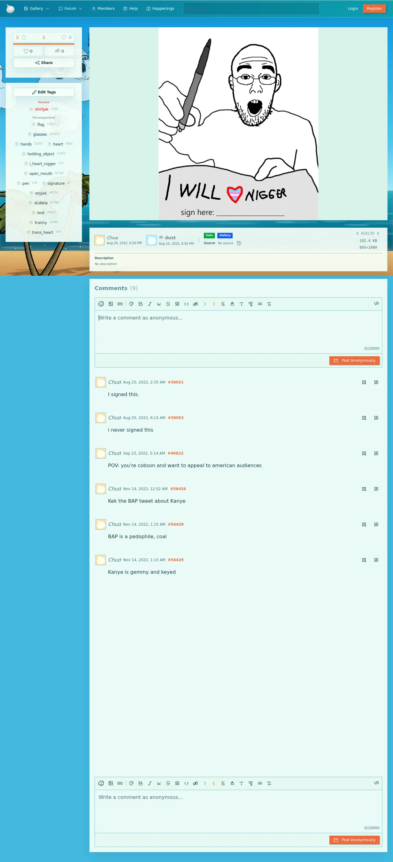Image resolution: width=393 pixels, height=862 pixels.
Task: Filter by the green Safe badge
Action: click(209, 235)
